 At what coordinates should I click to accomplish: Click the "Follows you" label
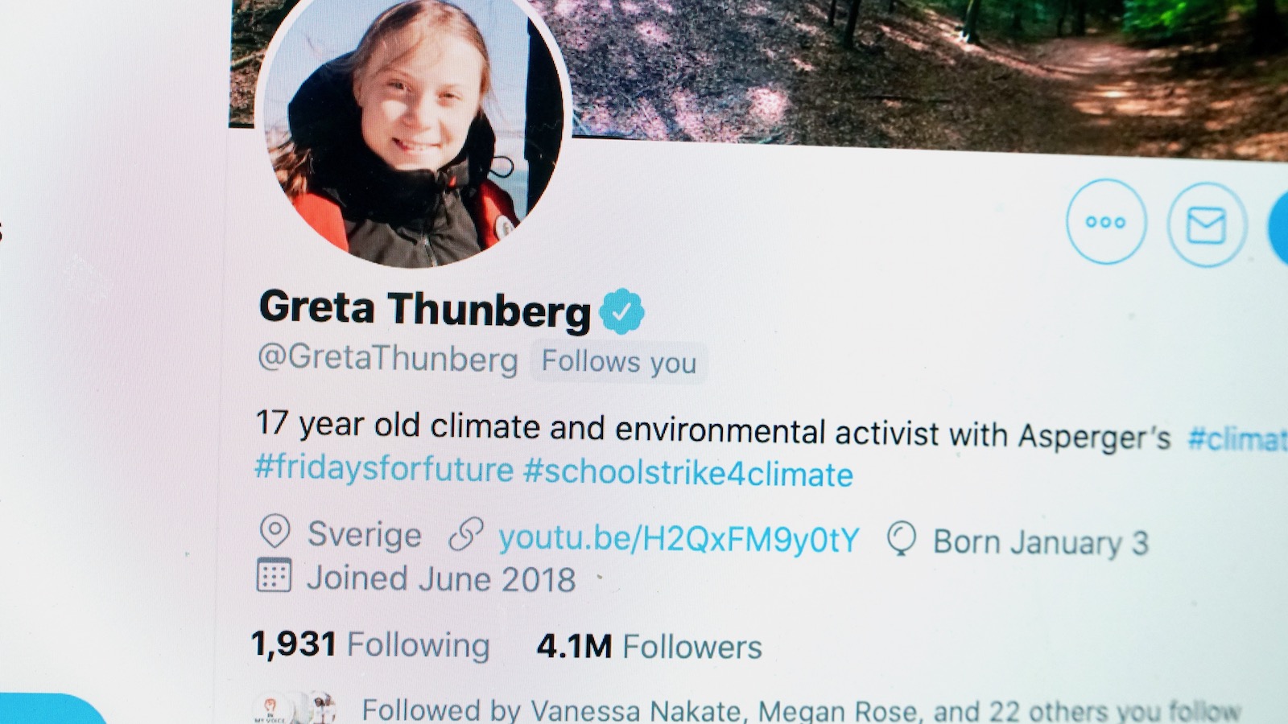click(618, 362)
